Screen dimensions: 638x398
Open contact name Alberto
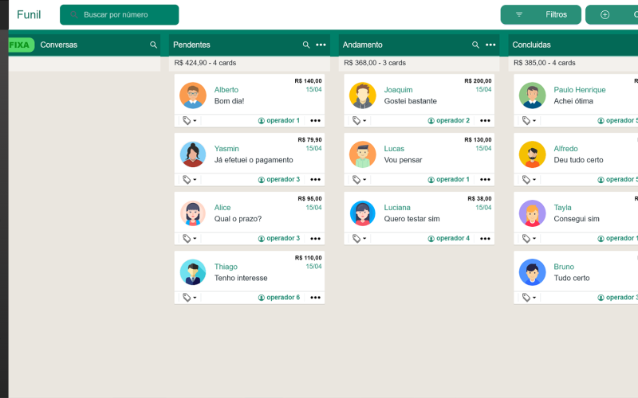point(226,90)
